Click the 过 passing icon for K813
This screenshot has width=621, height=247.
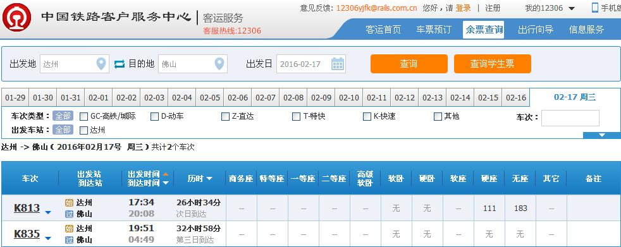coord(70,214)
